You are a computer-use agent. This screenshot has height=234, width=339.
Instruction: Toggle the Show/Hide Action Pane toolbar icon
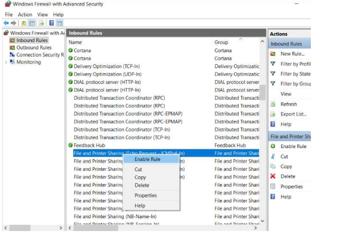[x=60, y=23]
